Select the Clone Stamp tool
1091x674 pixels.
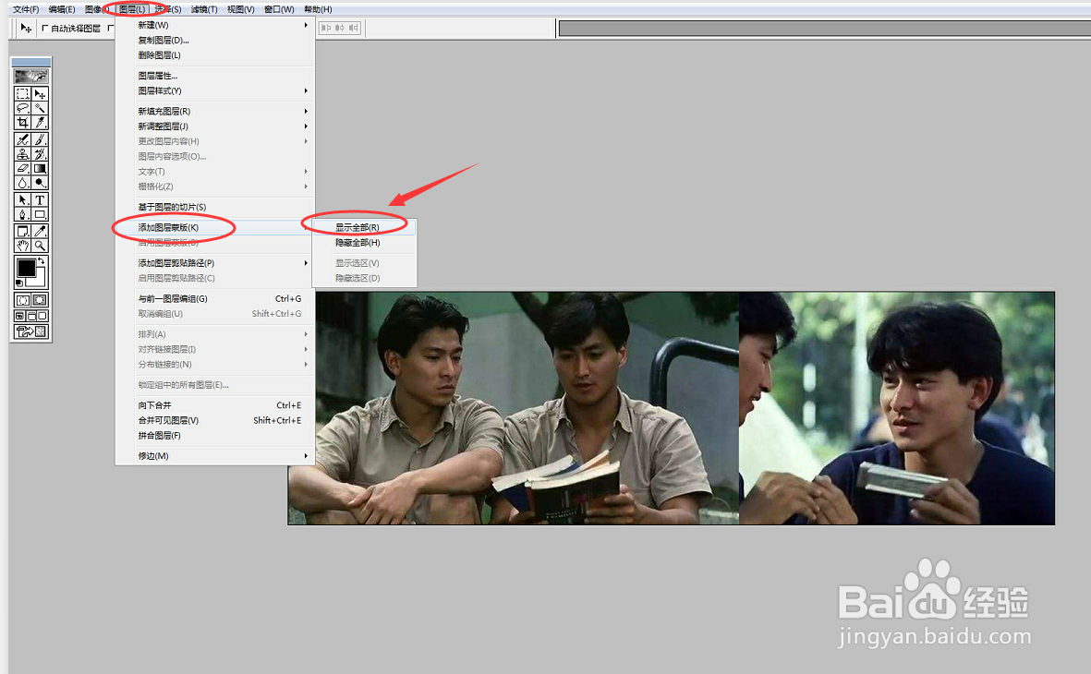(22, 154)
